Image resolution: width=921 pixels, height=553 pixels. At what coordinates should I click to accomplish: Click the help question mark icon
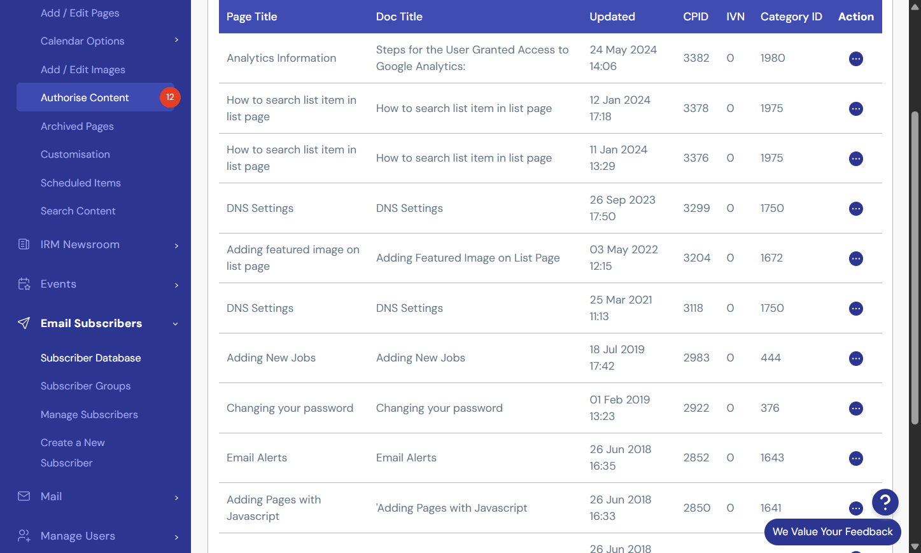point(885,502)
